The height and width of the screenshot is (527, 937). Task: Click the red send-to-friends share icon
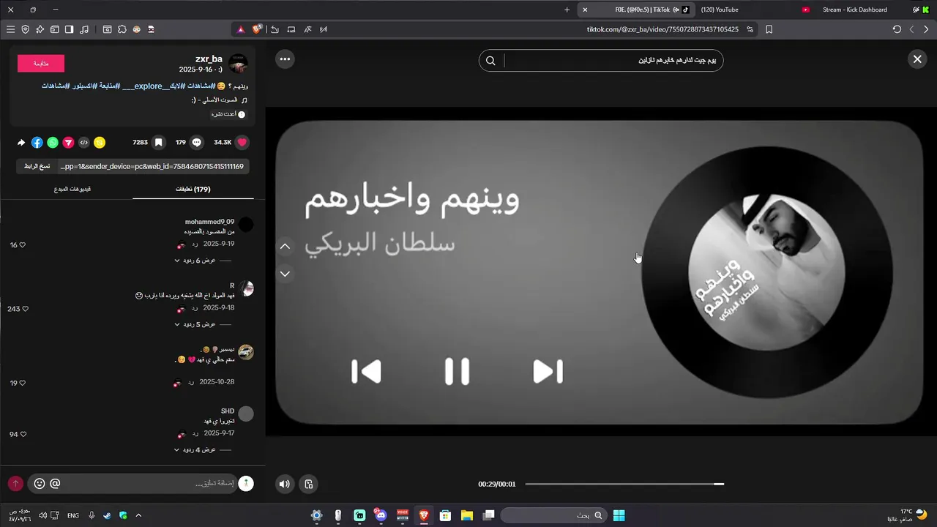click(x=68, y=143)
